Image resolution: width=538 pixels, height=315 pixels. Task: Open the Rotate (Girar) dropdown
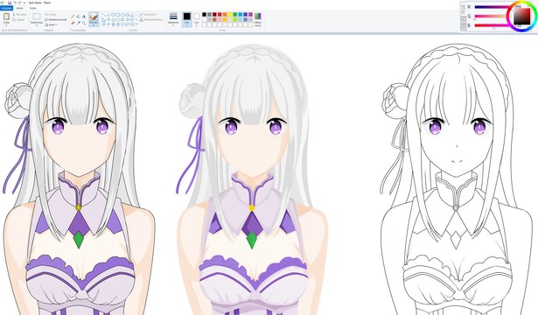tap(51, 24)
